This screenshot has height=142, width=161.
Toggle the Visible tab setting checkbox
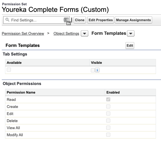click(x=93, y=70)
